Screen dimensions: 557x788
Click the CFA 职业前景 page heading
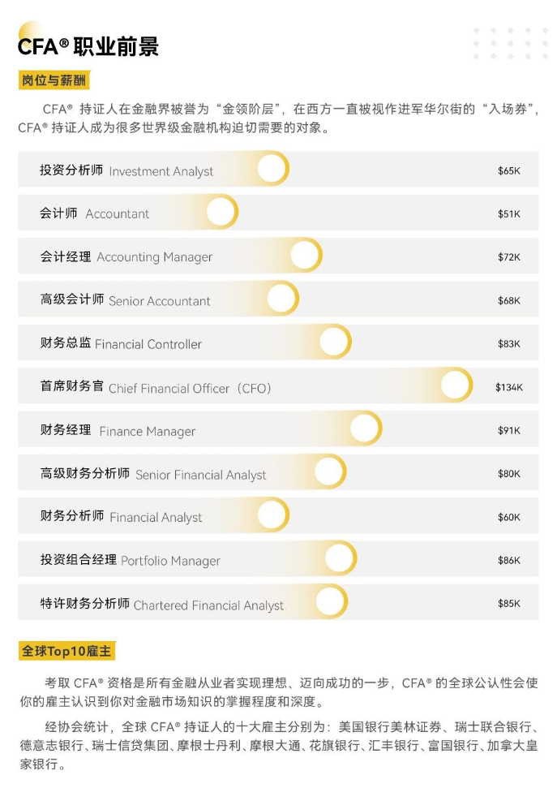88,46
